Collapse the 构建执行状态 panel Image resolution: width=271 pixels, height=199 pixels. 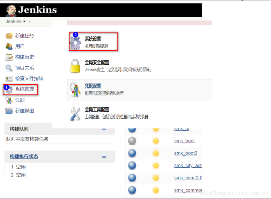pos(104,157)
